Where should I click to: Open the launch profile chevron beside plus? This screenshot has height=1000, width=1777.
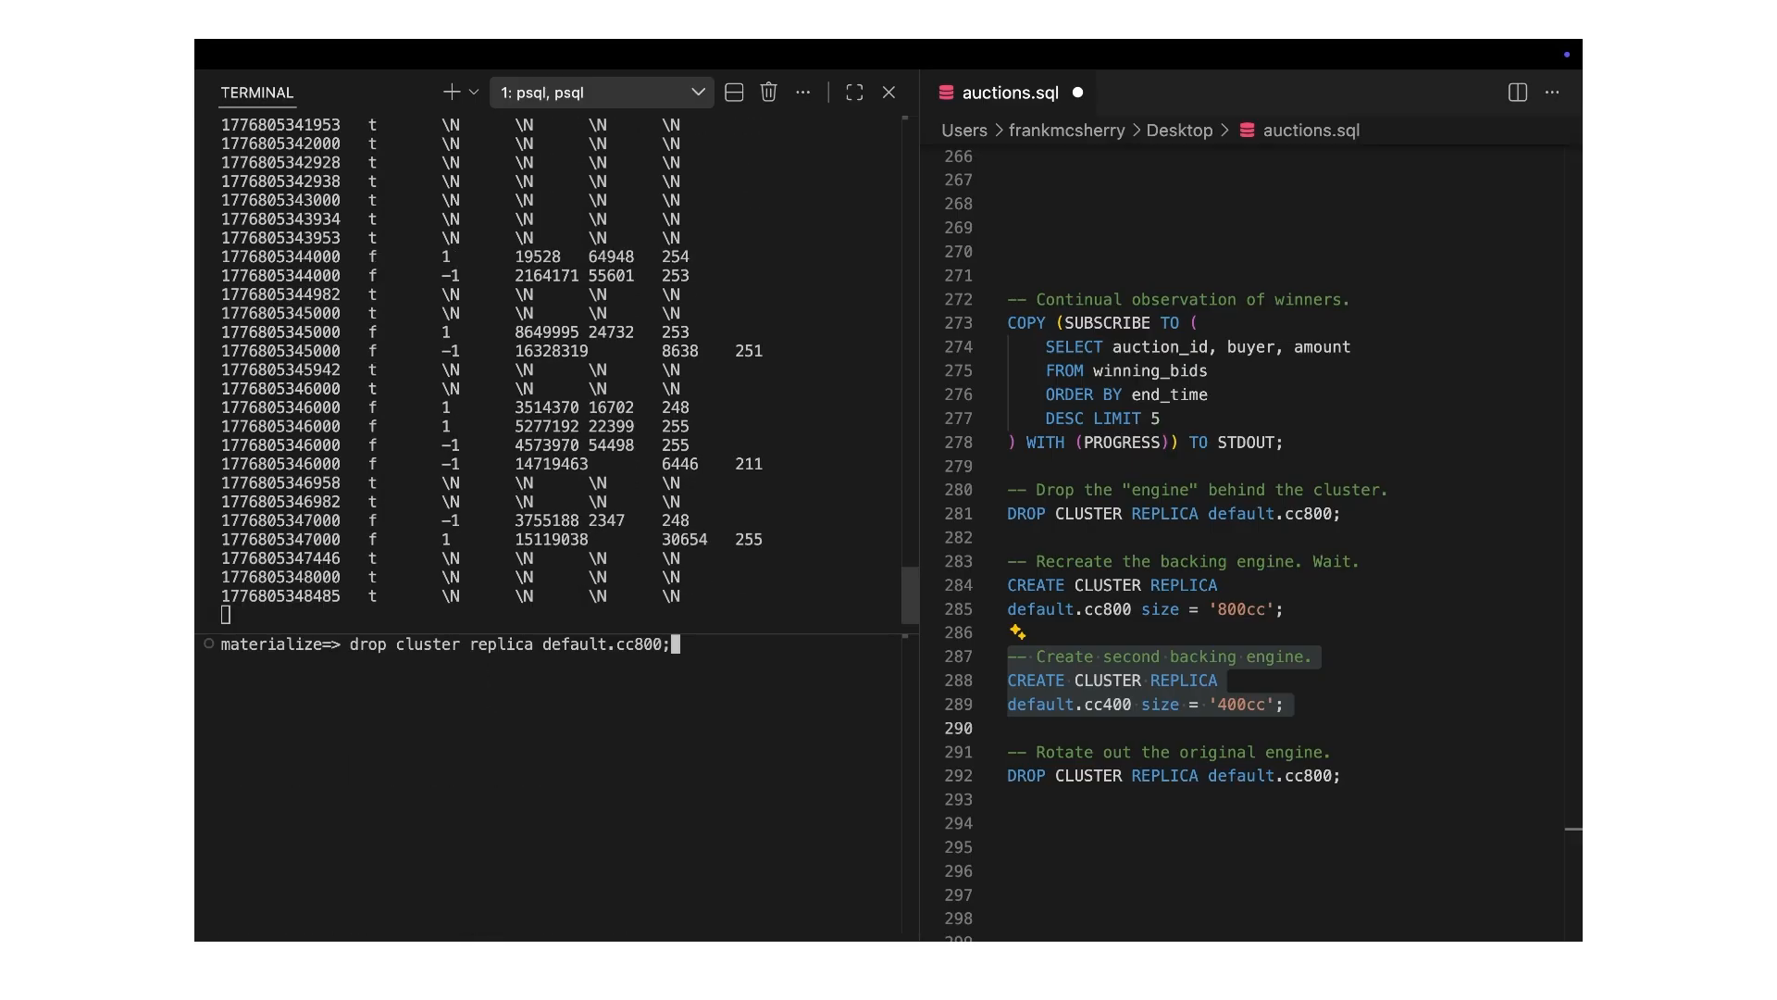474,93
